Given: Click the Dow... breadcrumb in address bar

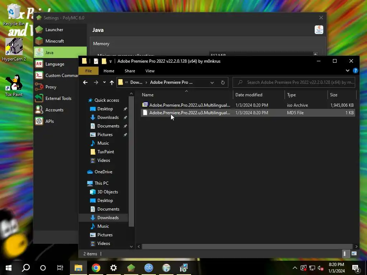Looking at the screenshot, I should coord(136,82).
